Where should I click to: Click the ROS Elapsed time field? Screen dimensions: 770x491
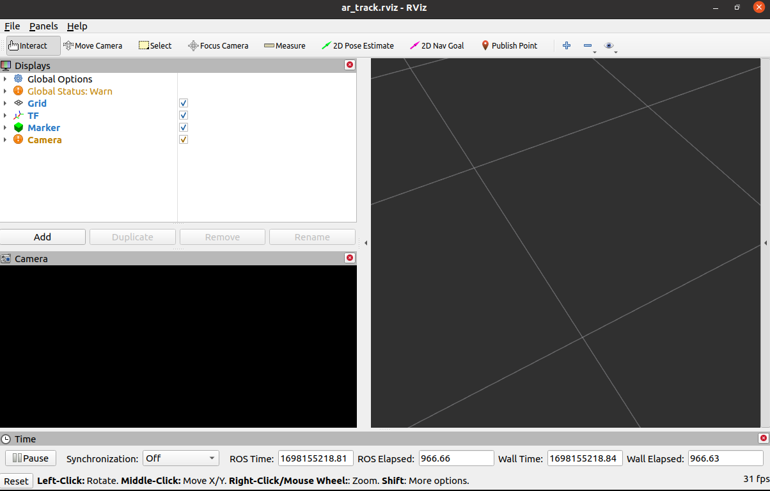tap(456, 458)
